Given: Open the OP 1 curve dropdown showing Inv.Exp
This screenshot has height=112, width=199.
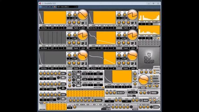Looking at the screenshot, I should point(44,28).
